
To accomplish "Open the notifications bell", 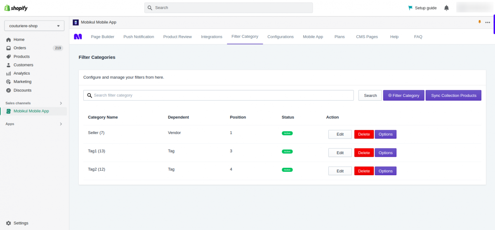I will [x=446, y=8].
